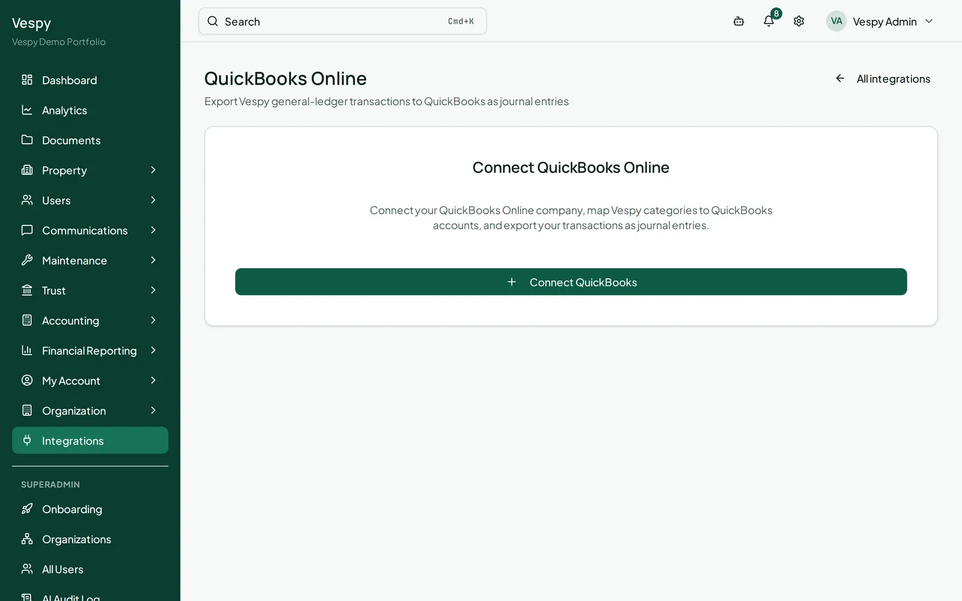This screenshot has height=601, width=962.
Task: Click the Cmd+K shortcut hint
Action: point(461,21)
